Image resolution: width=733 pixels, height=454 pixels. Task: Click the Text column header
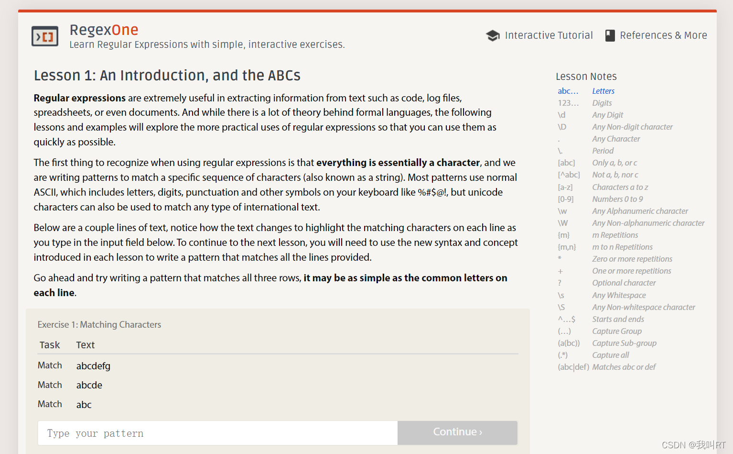86,345
